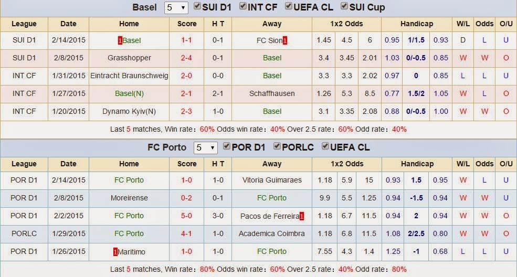Click red card icon by Pacos de Ferreira
The width and height of the screenshot is (517, 277).
(302, 216)
